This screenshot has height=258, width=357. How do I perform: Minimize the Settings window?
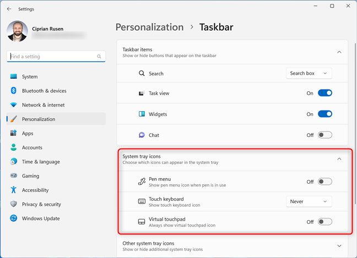pyautogui.click(x=315, y=6)
